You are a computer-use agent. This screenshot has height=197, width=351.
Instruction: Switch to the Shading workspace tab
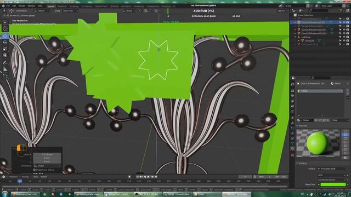coord(114,6)
